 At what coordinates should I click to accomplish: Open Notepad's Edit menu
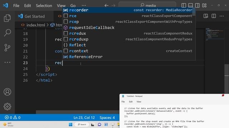pyautogui.click(x=131, y=102)
